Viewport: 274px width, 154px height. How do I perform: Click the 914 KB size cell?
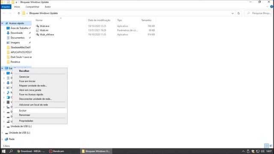[x=151, y=35]
